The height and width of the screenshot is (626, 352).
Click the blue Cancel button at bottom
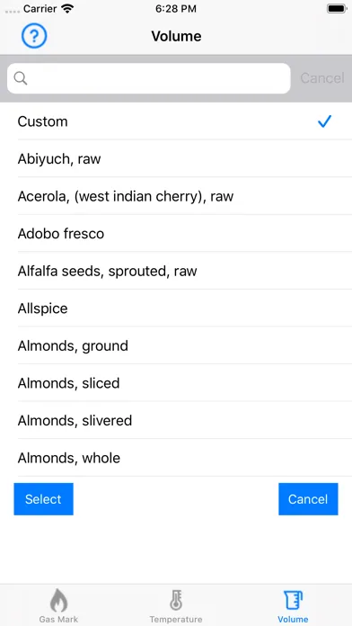(308, 499)
